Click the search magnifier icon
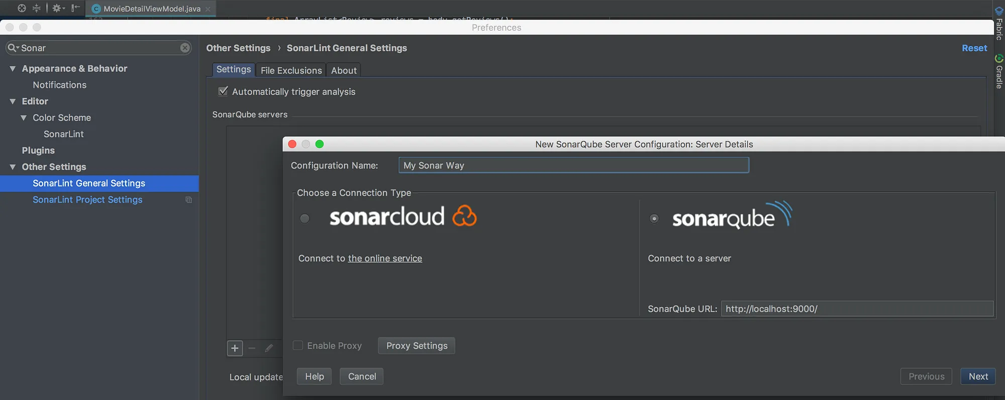1005x400 pixels. pos(13,48)
